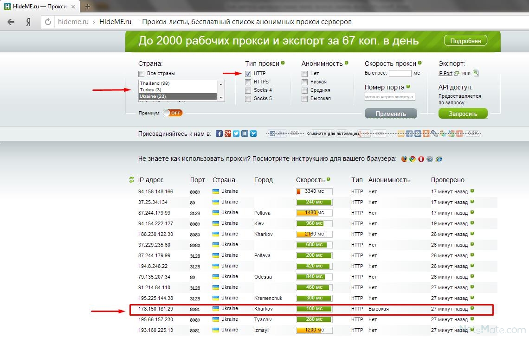Click the 'Применить' button

pyautogui.click(x=391, y=114)
